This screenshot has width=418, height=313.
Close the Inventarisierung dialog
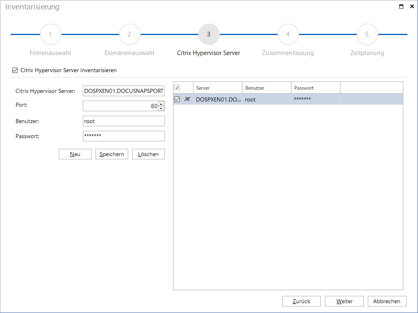[x=412, y=7]
